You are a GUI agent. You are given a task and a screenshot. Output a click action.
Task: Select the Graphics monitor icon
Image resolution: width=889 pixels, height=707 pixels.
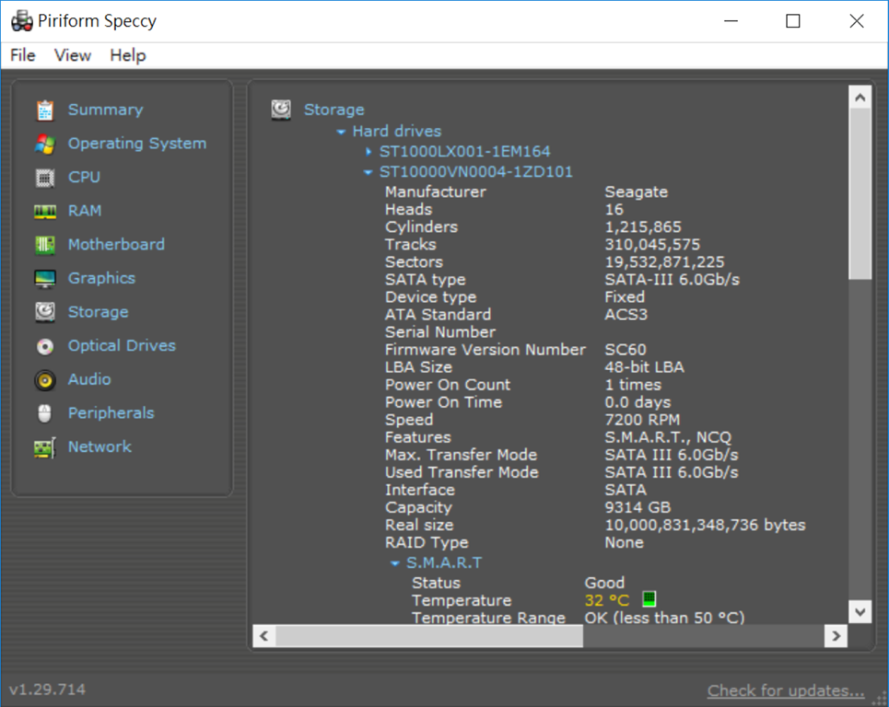pos(45,279)
